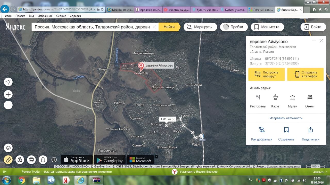Select Сохранить bookmark in place card

click(286, 134)
